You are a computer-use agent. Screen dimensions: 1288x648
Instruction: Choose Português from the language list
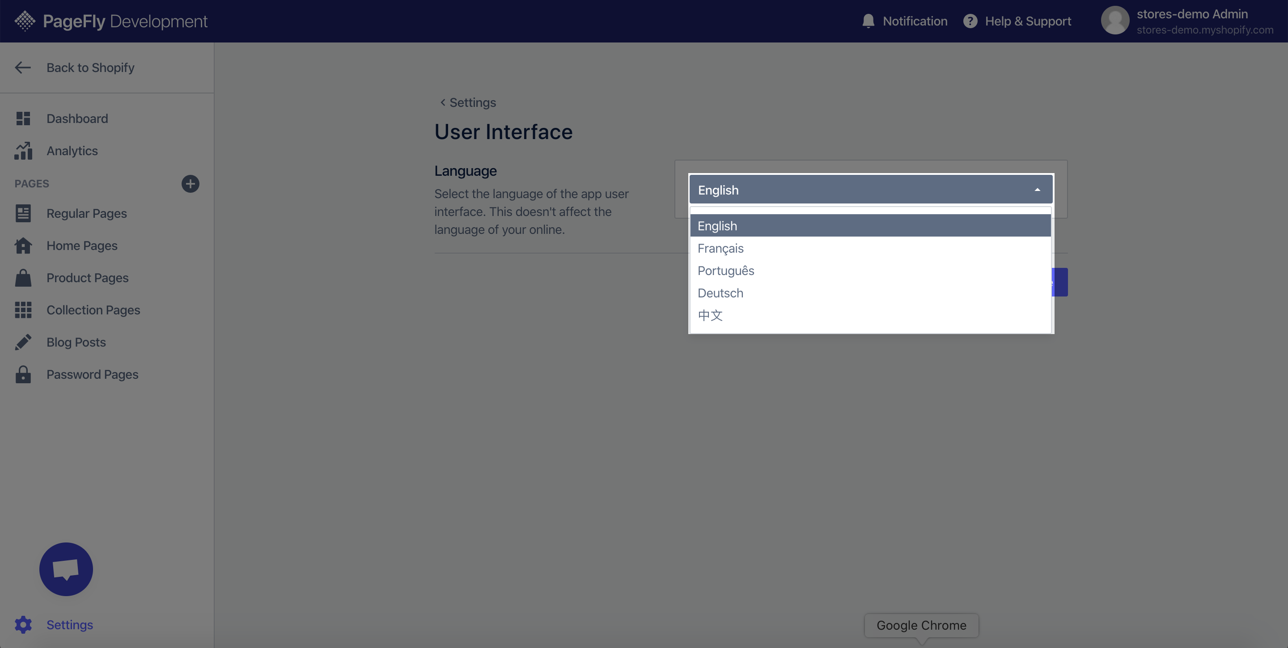tap(870, 271)
